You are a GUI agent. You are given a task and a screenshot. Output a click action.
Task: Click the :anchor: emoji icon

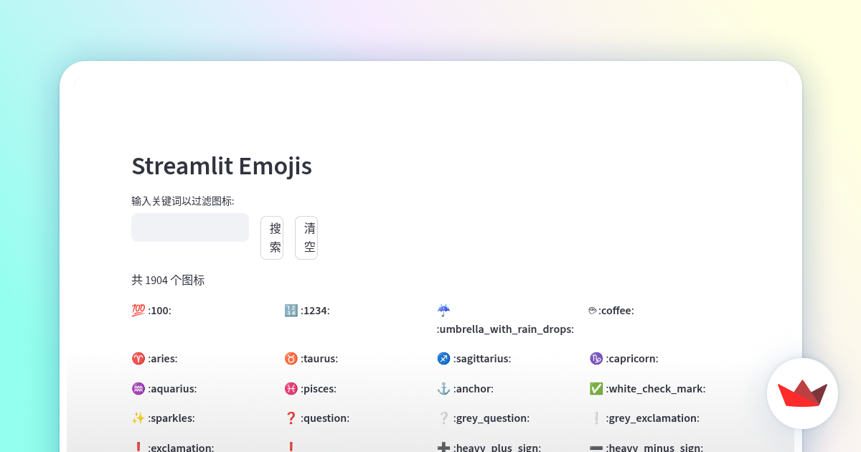[443, 388]
